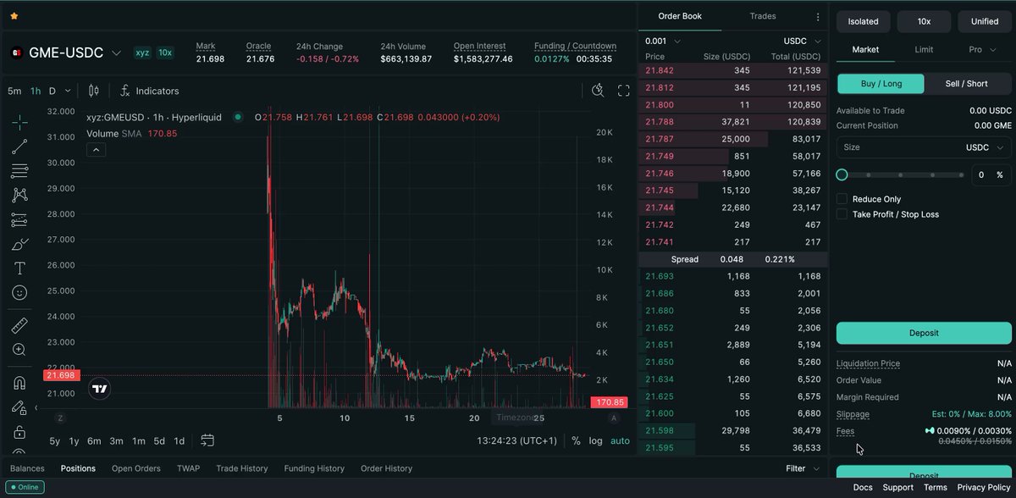Screen dimensions: 1016x498
Task: Click the Deposit button above Liquidation Price
Action: coord(924,333)
